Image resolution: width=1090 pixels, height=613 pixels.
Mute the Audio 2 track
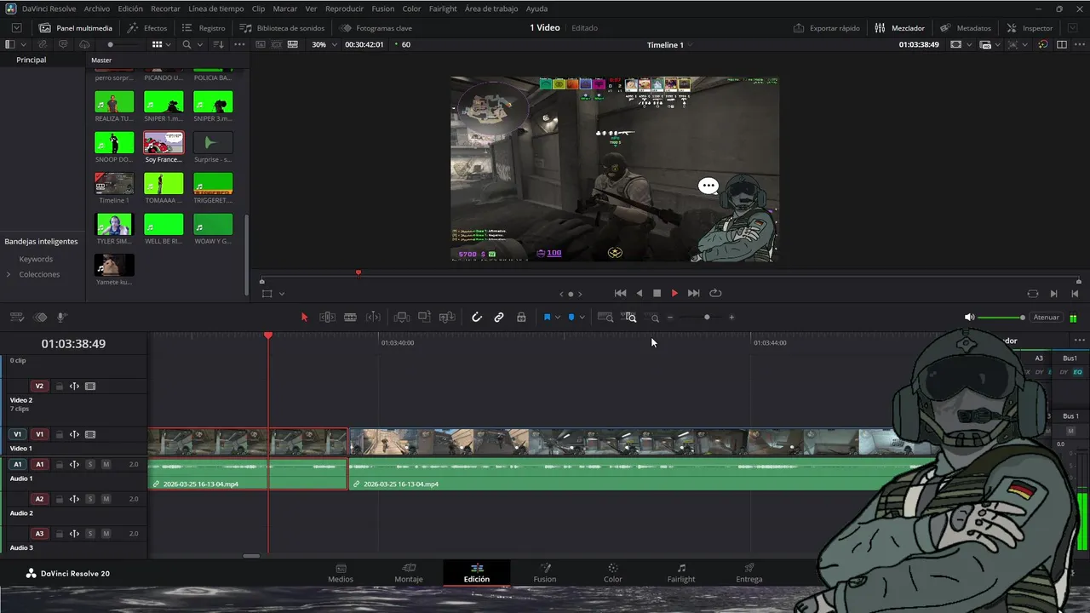pos(106,499)
